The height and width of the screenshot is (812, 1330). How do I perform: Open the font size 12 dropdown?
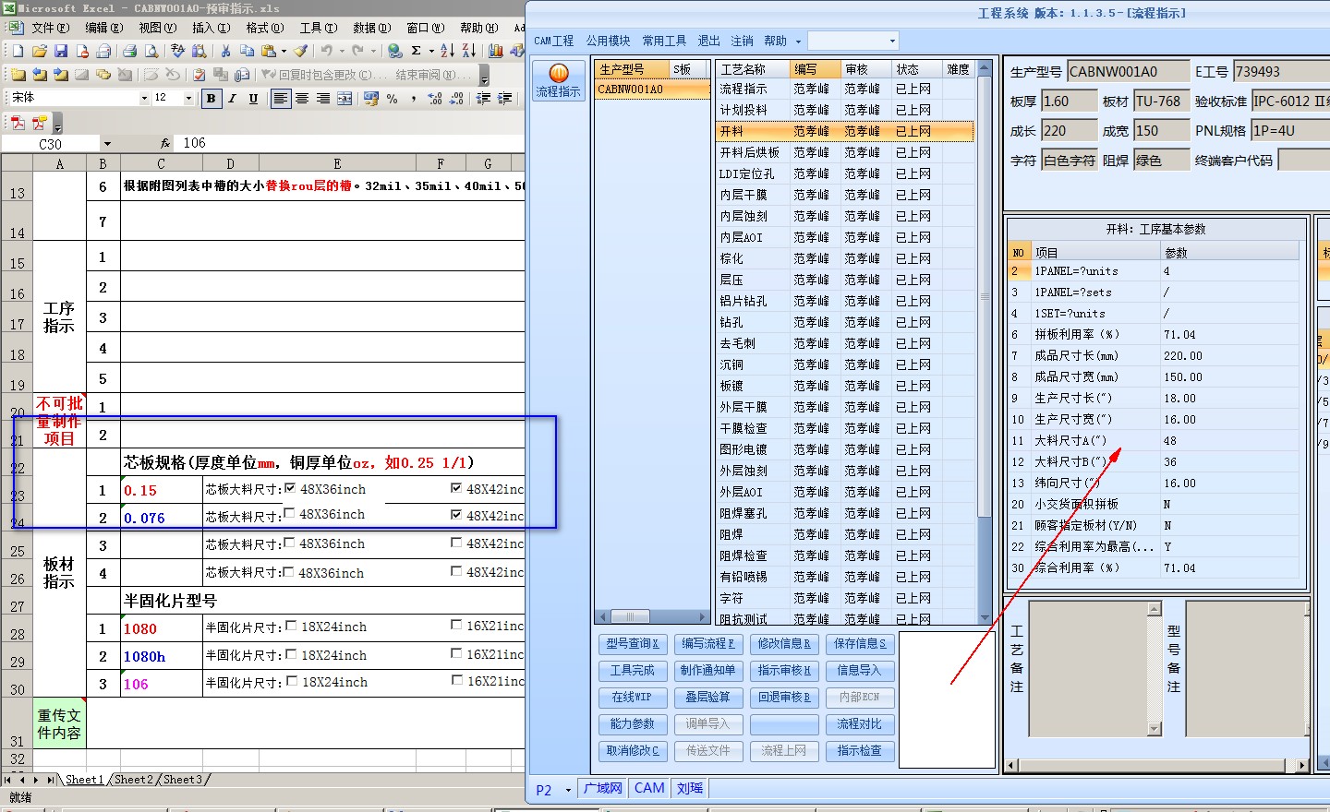(189, 98)
